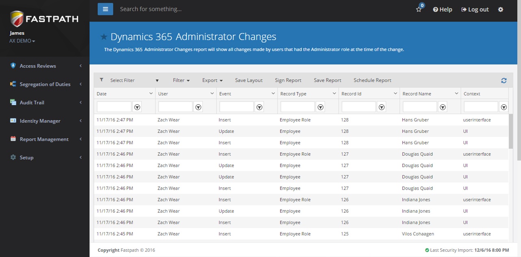The height and width of the screenshot is (257, 521).
Task: Open Help link
Action: click(443, 9)
